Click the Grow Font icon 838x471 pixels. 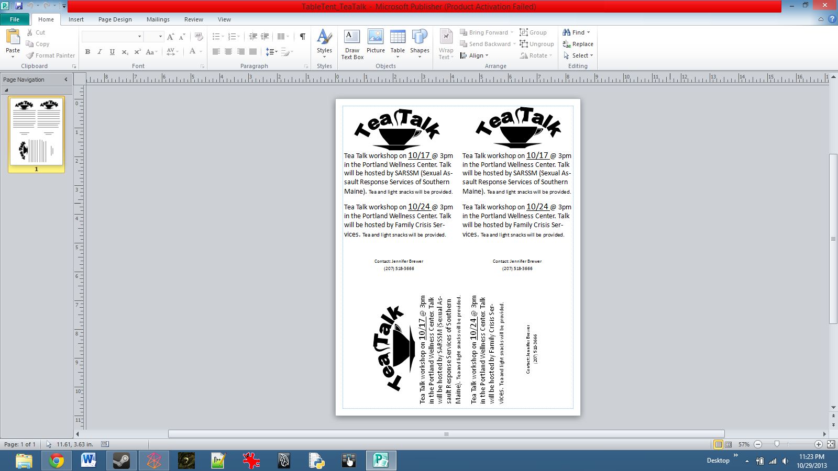pyautogui.click(x=170, y=37)
